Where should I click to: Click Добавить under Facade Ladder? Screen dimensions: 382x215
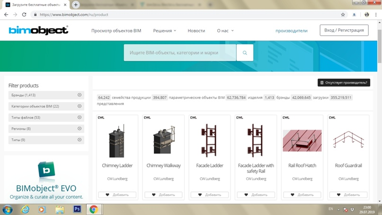point(210,195)
